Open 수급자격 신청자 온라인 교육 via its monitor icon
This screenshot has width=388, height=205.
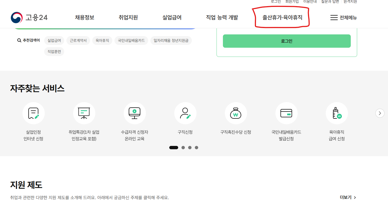coord(135,113)
